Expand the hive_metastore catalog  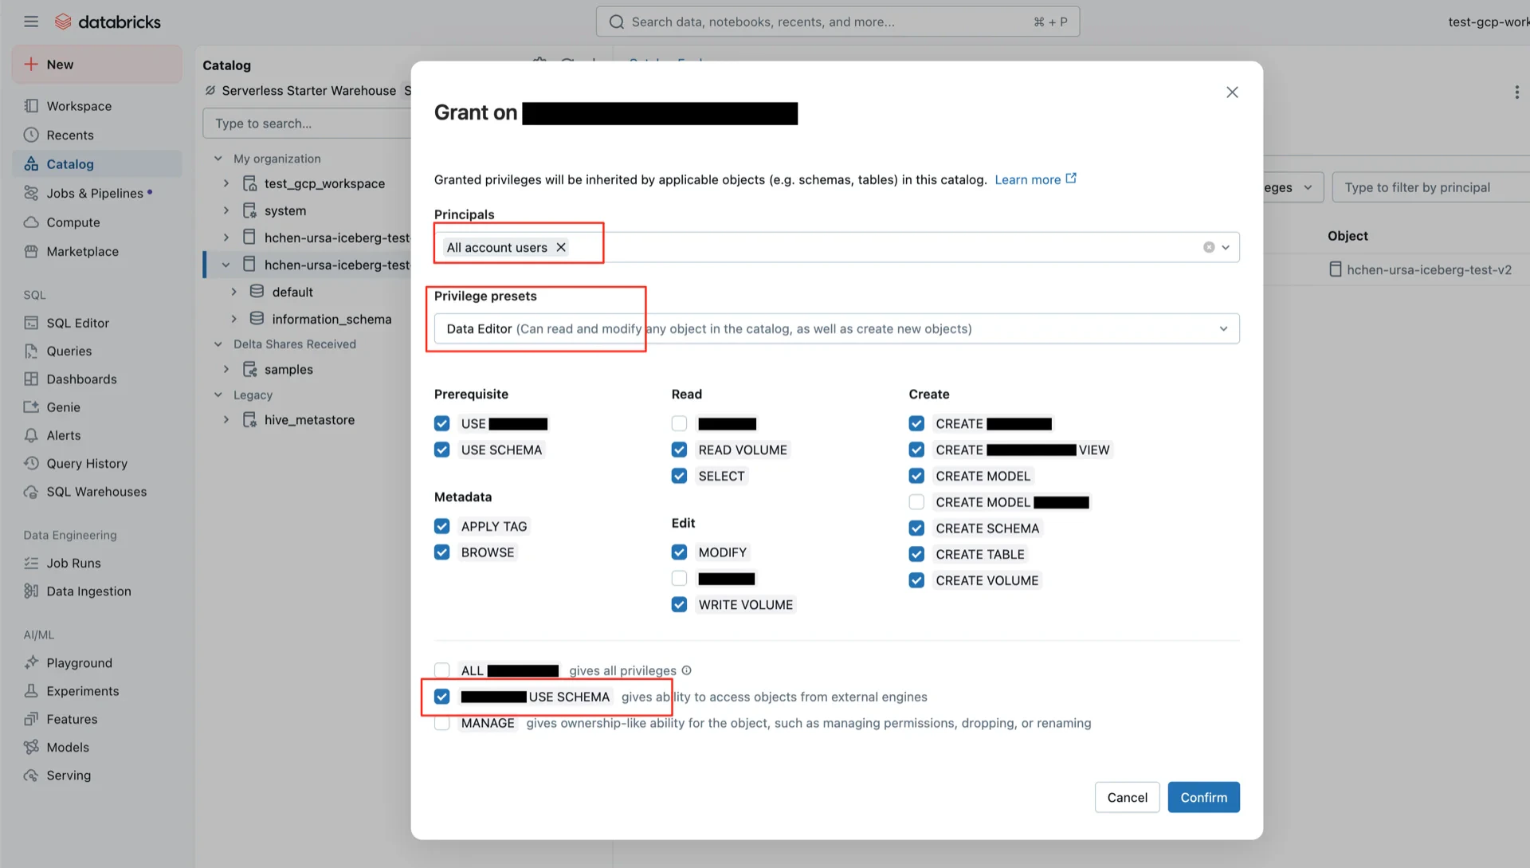coord(226,419)
